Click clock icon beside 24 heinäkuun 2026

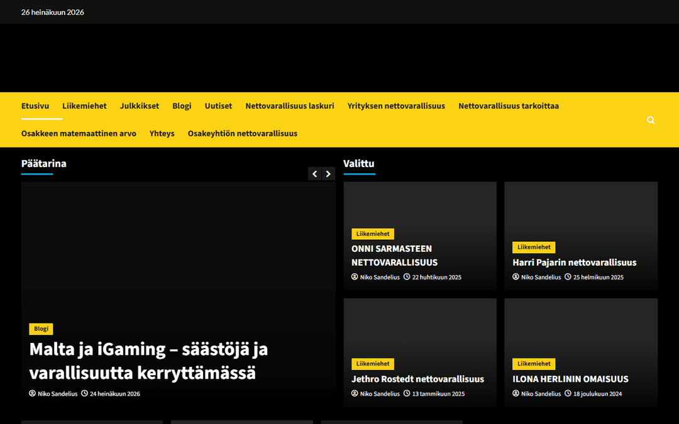point(84,393)
